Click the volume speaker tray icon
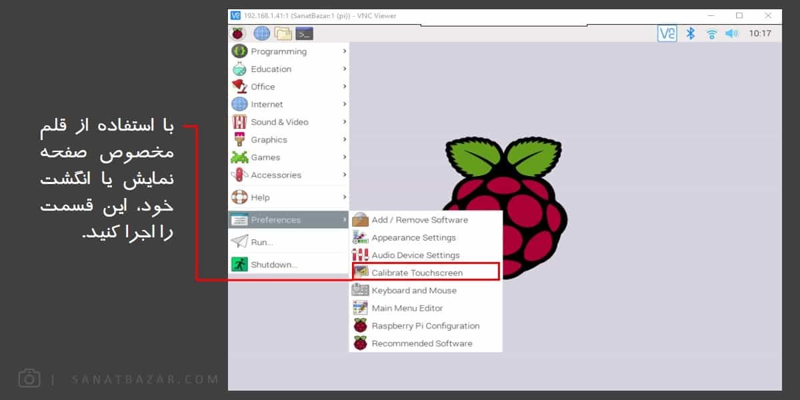 click(732, 33)
